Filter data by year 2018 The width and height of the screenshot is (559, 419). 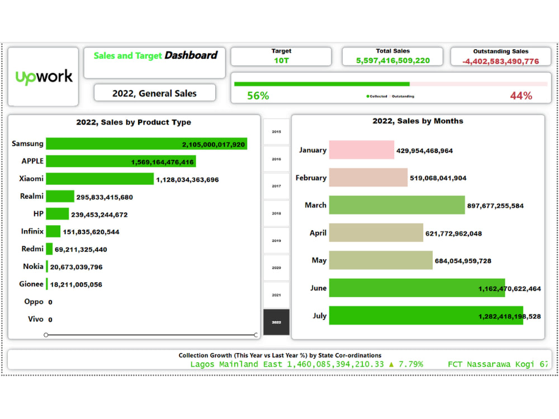click(277, 213)
